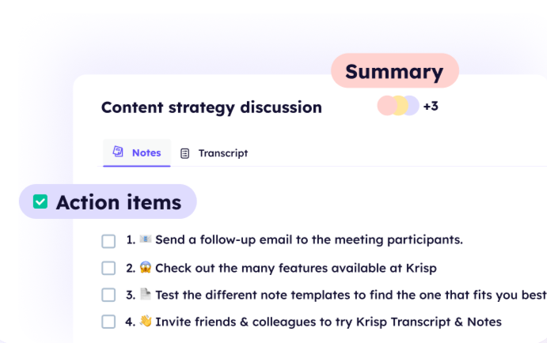This screenshot has height=343, width=547.
Task: Check the follow-up email action item
Action: pos(108,240)
